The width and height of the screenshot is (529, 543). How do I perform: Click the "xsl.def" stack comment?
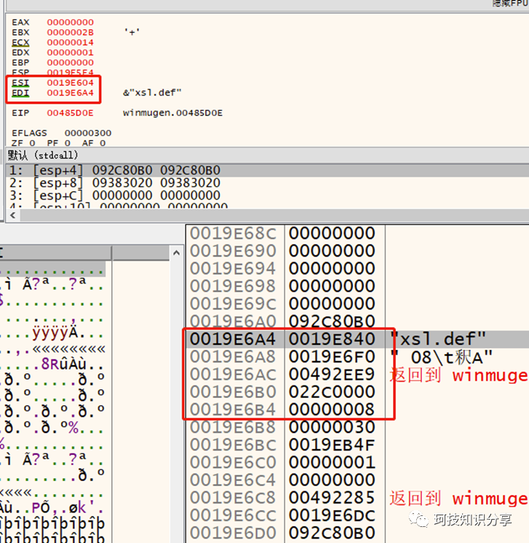coord(438,339)
